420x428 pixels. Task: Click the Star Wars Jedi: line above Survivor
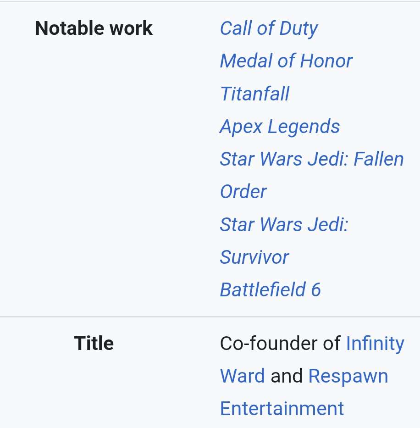click(x=284, y=224)
